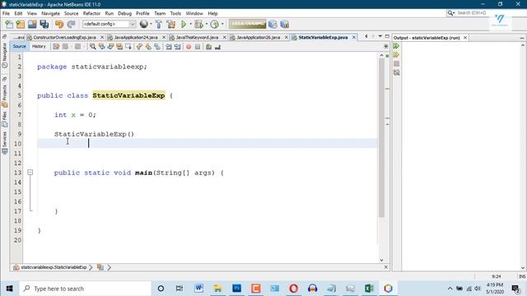Click the red Start Macro Recording icon
This screenshot has height=296, width=527.
click(x=189, y=47)
